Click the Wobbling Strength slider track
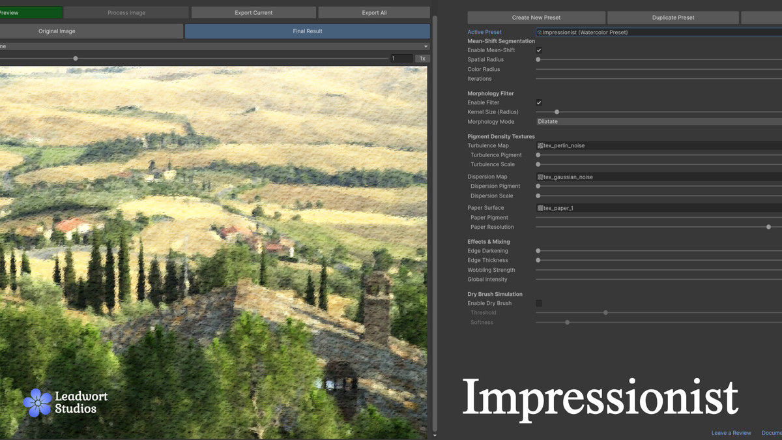This screenshot has width=782, height=440. [x=659, y=270]
